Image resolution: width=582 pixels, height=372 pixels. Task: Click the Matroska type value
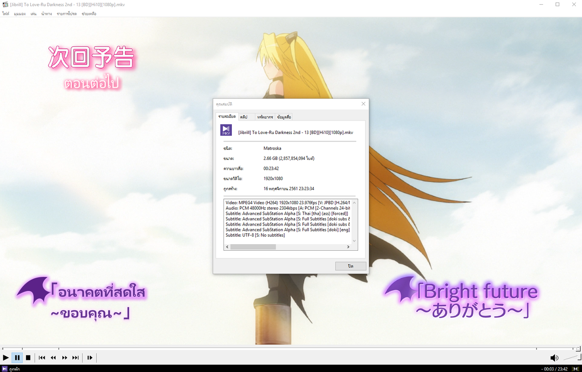click(272, 148)
